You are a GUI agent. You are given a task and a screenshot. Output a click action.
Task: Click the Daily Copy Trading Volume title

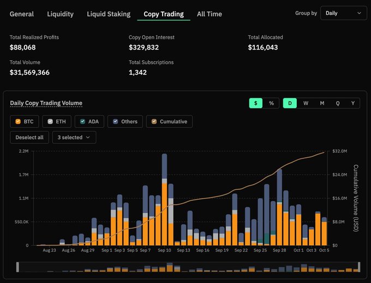[x=46, y=103]
